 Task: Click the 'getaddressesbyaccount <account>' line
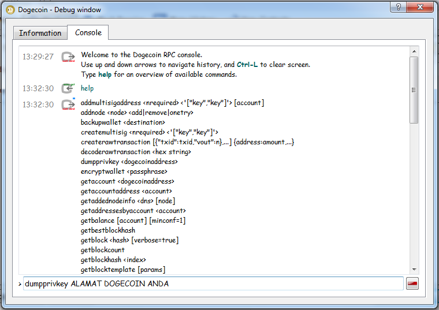click(x=133, y=211)
